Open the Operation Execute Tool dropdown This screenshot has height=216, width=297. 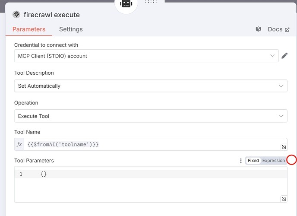pyautogui.click(x=151, y=116)
